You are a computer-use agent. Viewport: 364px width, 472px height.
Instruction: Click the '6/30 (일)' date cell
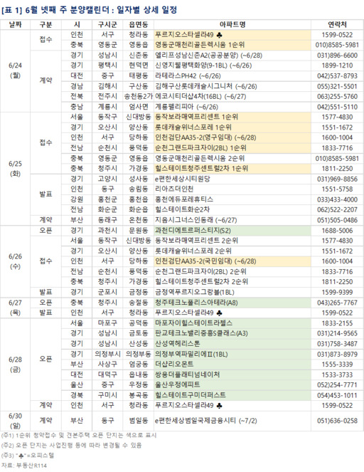pyautogui.click(x=15, y=421)
